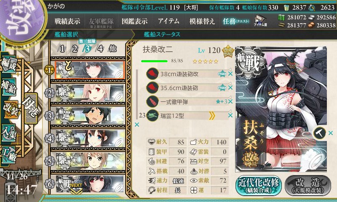Open the 入渠 repair dock icon
Viewport: 337px width, 202px height.
(x=8, y=133)
